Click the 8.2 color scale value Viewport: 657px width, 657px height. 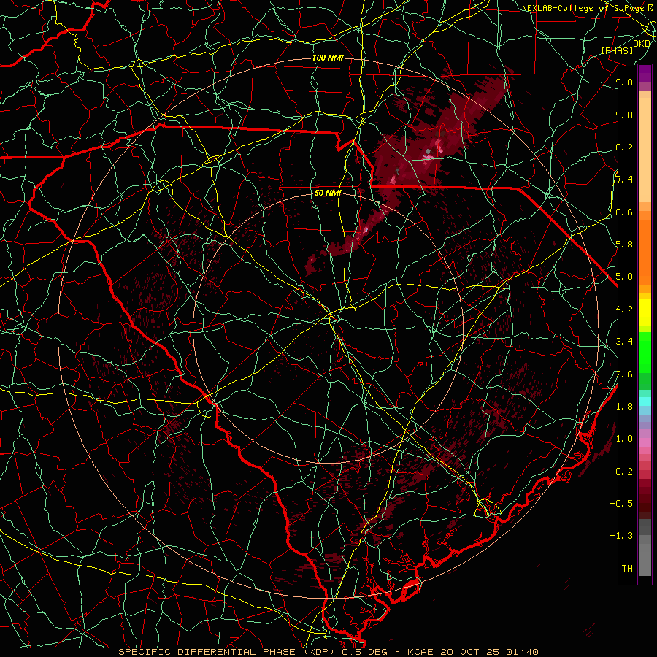pyautogui.click(x=624, y=147)
